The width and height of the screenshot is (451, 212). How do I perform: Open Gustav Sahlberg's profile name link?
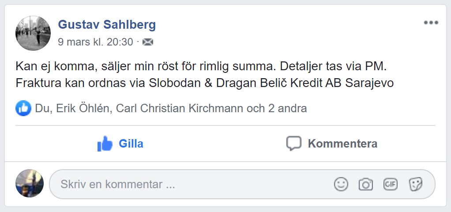(107, 25)
